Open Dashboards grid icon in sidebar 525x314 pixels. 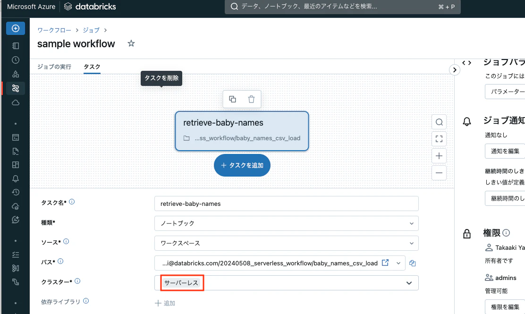pos(16,165)
